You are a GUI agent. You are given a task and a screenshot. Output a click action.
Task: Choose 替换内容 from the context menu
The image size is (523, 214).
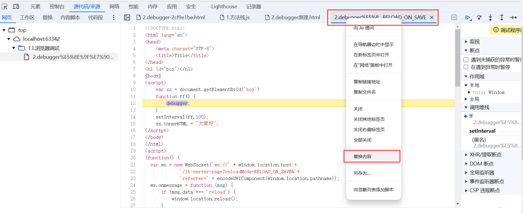pyautogui.click(x=374, y=157)
